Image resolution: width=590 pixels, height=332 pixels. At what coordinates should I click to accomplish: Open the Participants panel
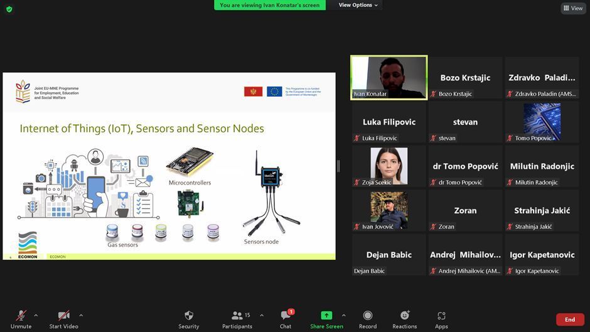click(237, 316)
